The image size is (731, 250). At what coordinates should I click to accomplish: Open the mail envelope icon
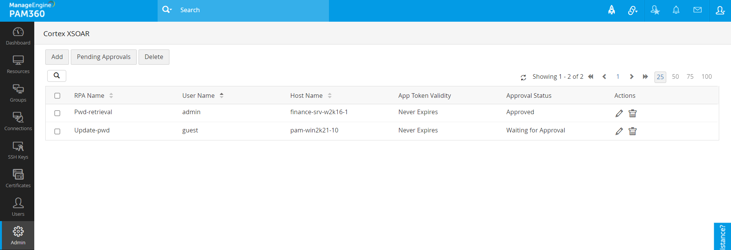(697, 10)
